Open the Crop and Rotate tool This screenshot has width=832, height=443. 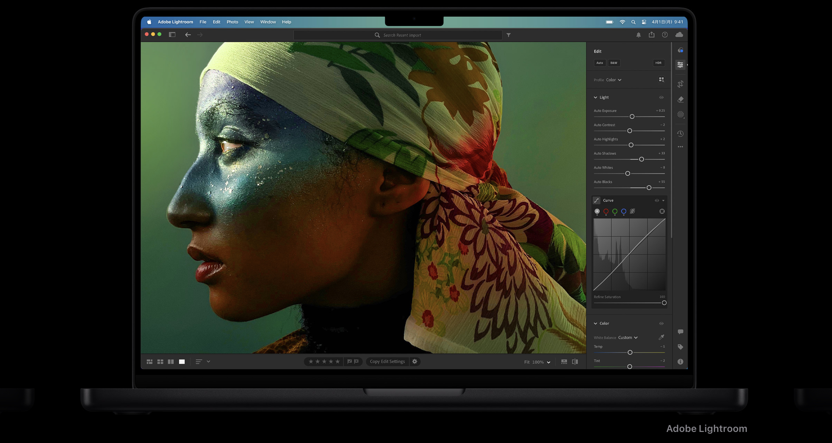coord(680,84)
